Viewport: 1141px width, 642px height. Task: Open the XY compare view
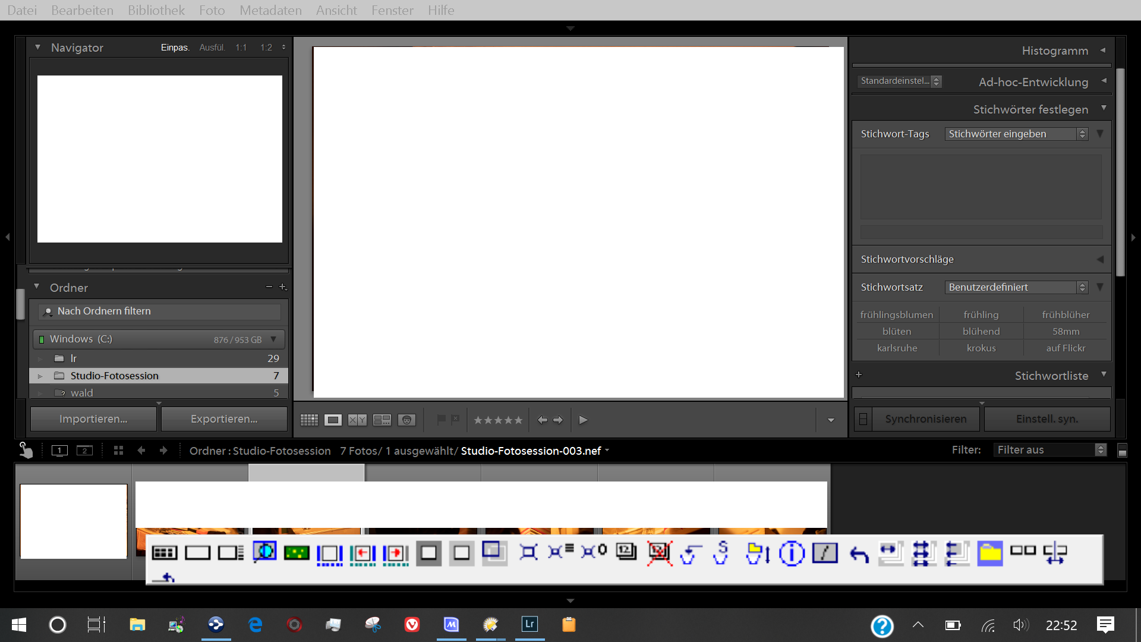(357, 420)
